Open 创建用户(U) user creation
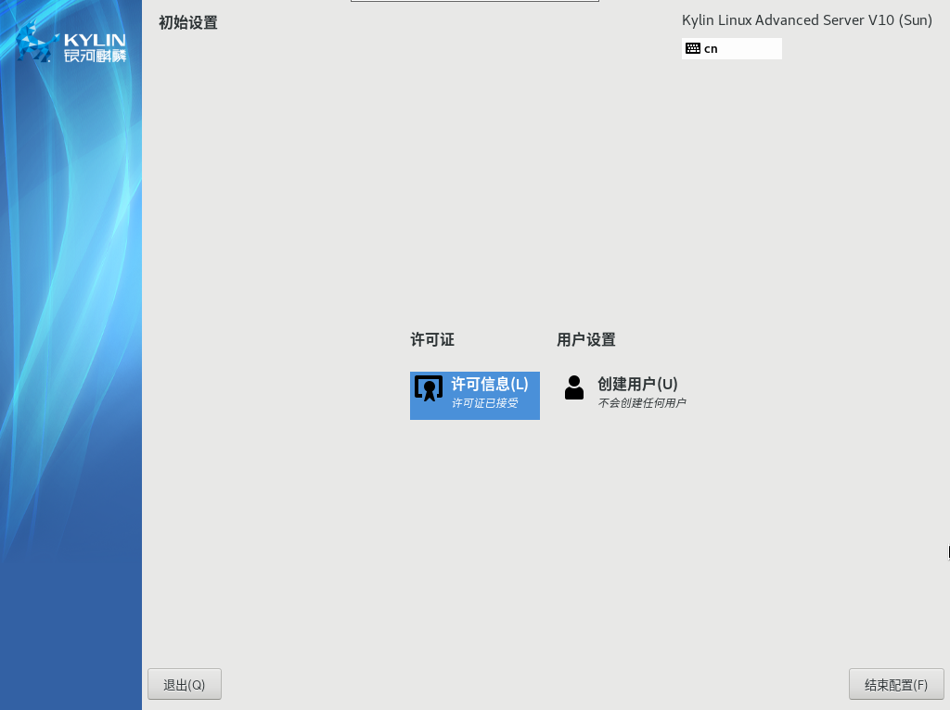The height and width of the screenshot is (710, 950). pyautogui.click(x=637, y=384)
